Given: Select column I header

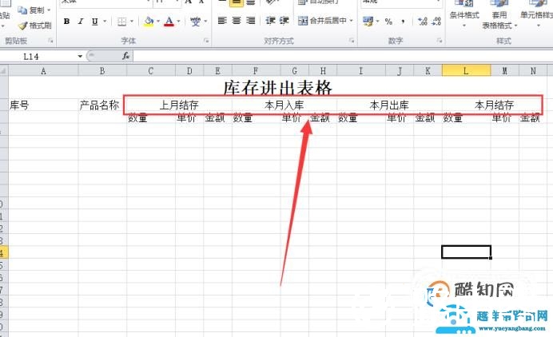Looking at the screenshot, I should tap(360, 71).
